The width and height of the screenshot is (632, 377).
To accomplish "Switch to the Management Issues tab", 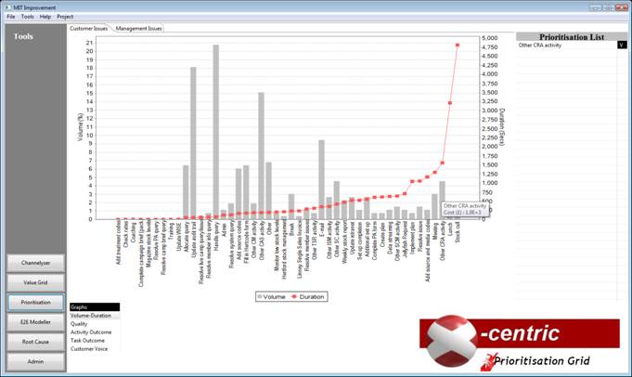I will pos(138,29).
